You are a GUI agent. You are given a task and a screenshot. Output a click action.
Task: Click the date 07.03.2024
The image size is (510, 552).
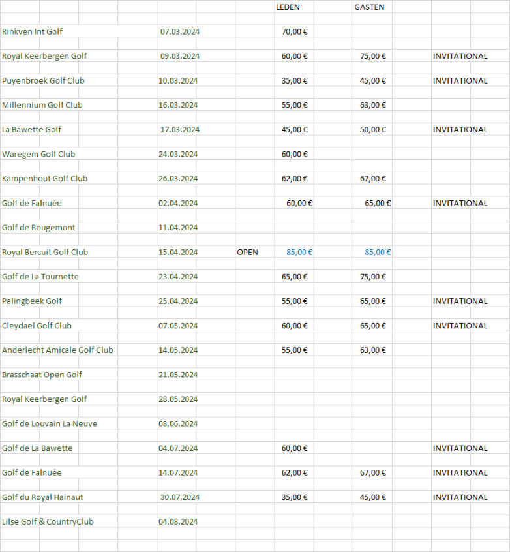coord(180,32)
